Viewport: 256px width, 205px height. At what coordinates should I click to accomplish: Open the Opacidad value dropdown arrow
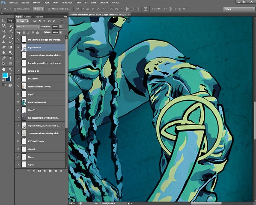(60, 26)
